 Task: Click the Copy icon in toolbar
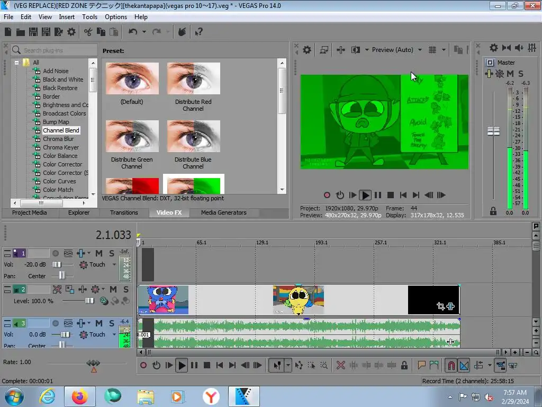click(101, 32)
